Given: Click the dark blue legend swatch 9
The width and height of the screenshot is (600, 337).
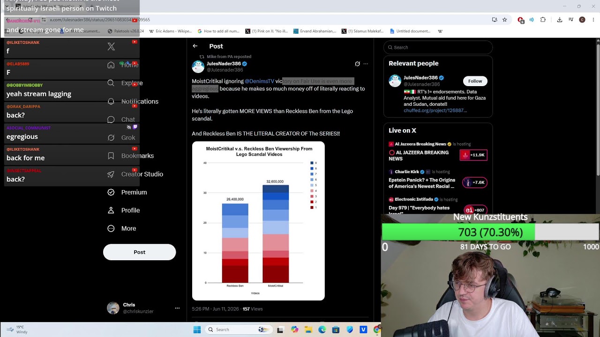Looking at the screenshot, I should [312, 163].
